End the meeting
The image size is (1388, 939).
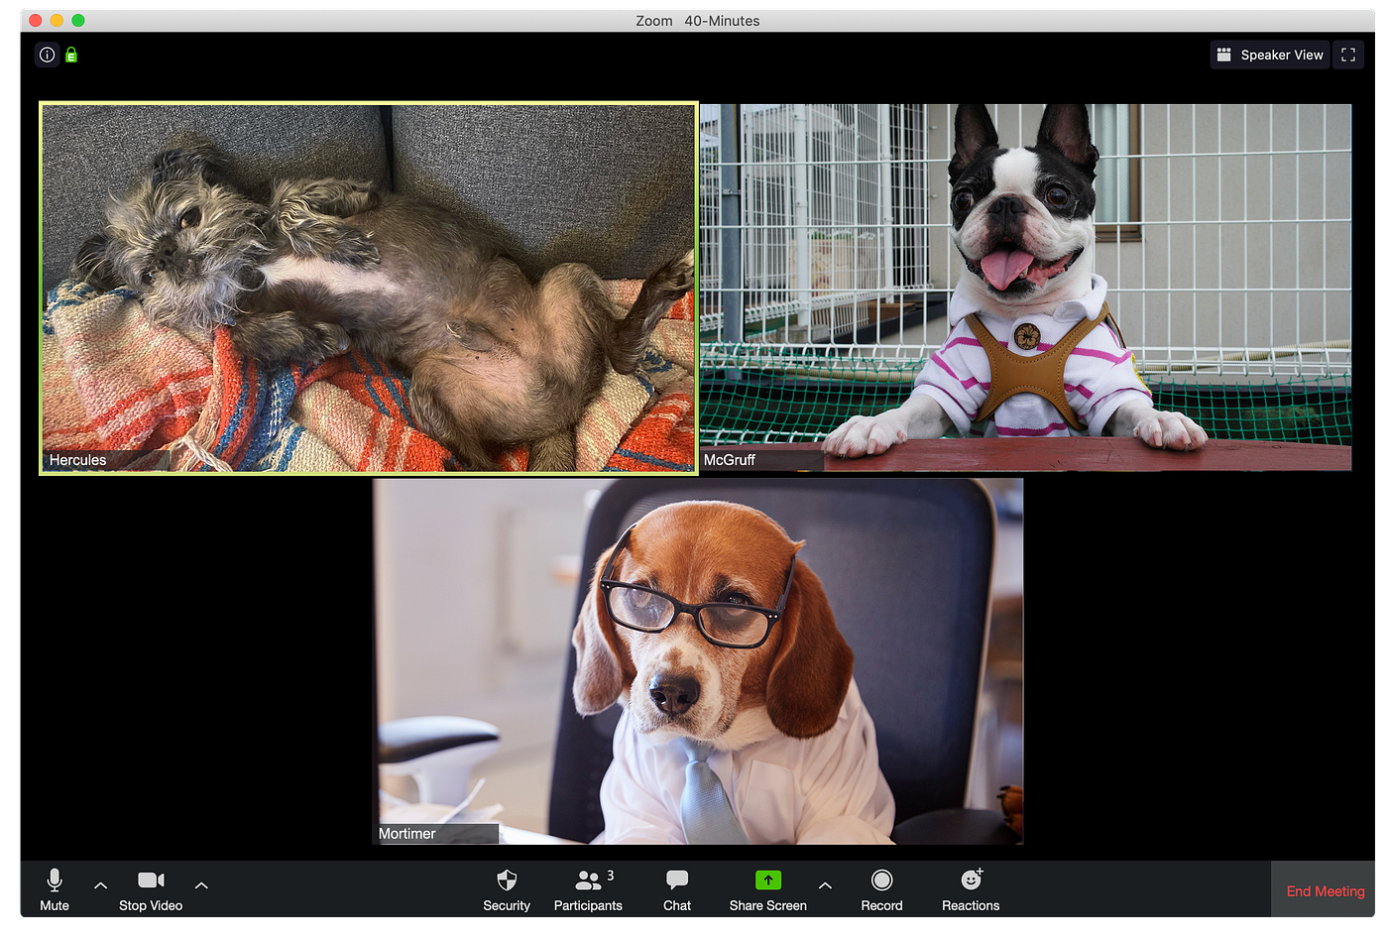point(1324,890)
